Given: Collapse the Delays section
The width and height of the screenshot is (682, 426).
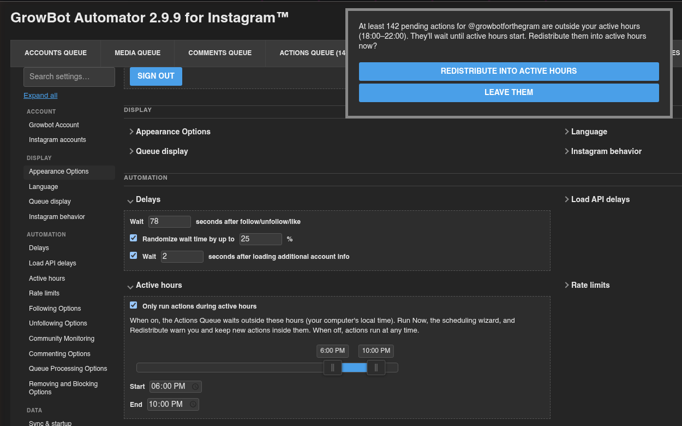Looking at the screenshot, I should pos(145,200).
